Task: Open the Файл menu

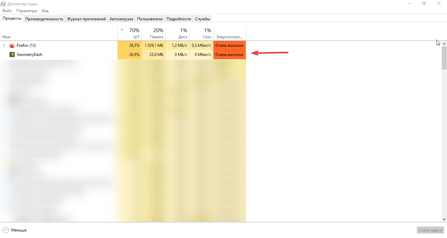Action: pyautogui.click(x=7, y=11)
